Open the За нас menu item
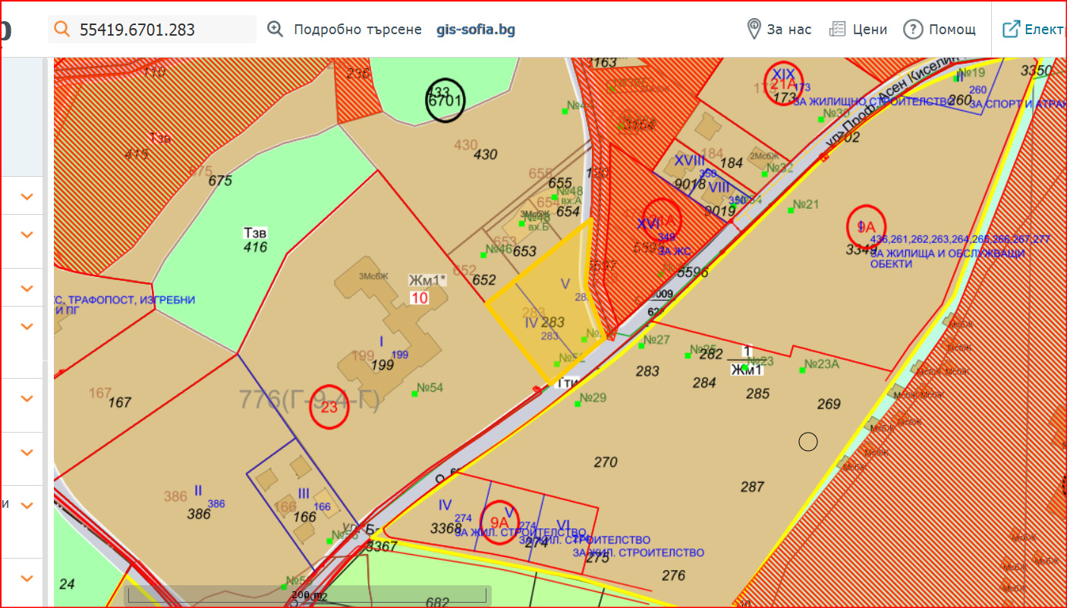 789,30
